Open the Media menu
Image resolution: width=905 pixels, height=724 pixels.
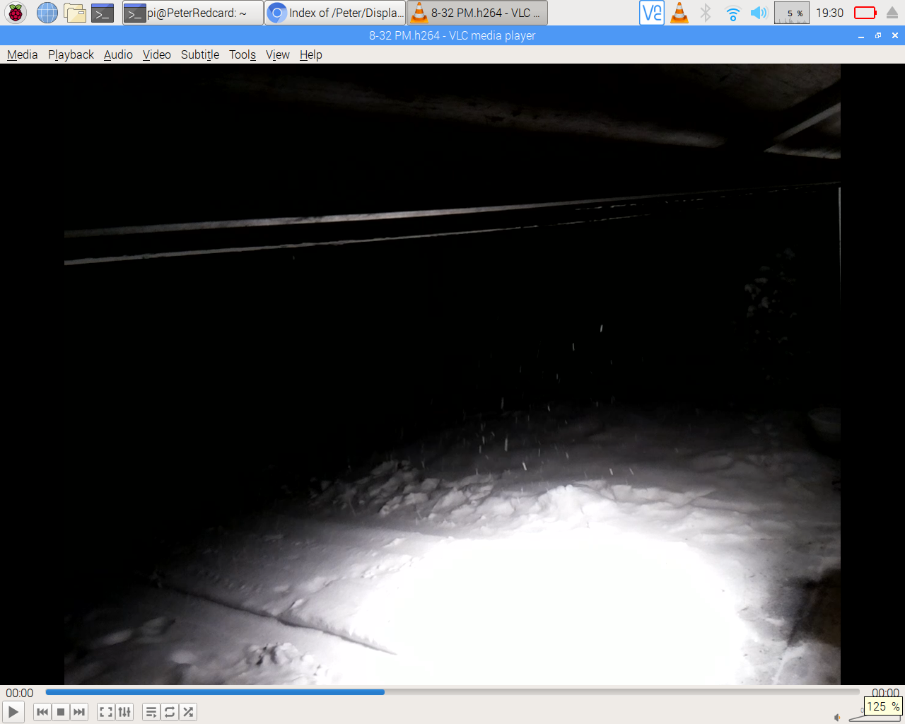point(23,54)
